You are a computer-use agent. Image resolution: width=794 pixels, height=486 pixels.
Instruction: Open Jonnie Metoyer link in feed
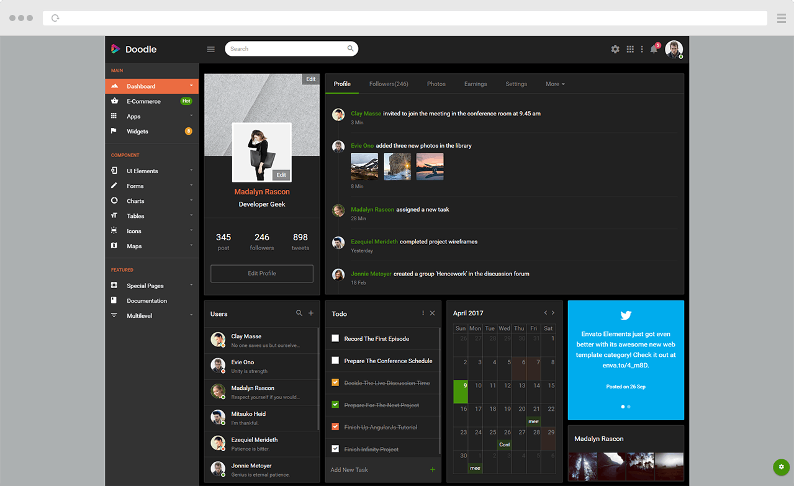click(371, 274)
